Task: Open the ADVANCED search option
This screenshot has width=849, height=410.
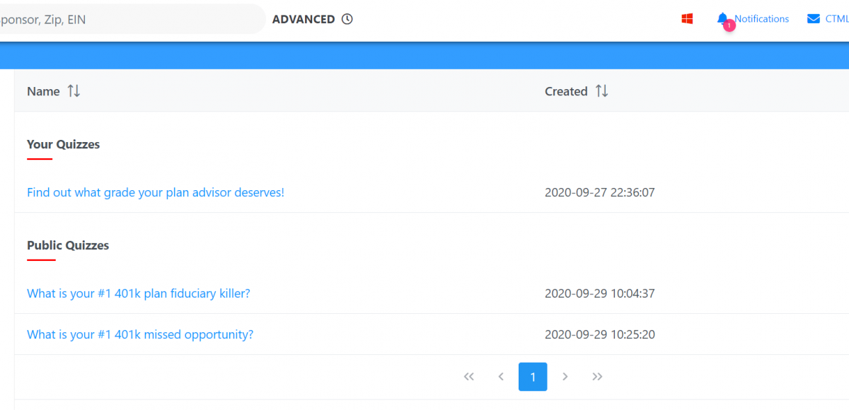Action: (304, 20)
